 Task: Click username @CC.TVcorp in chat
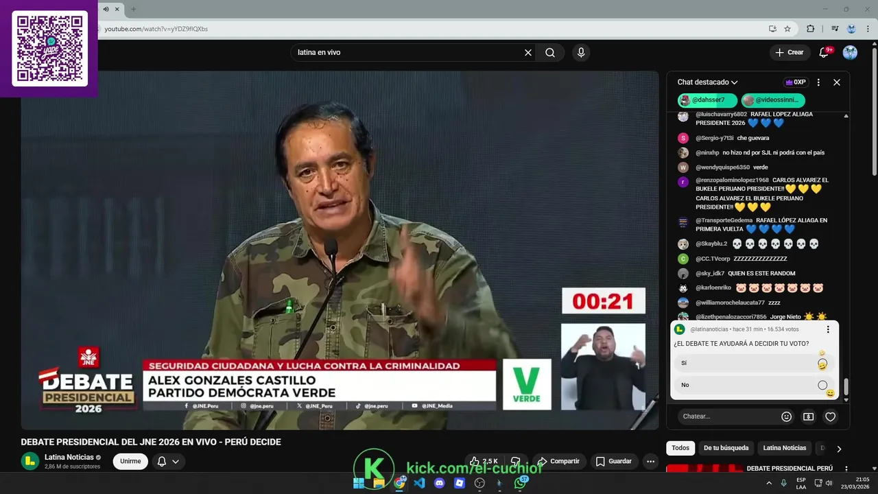(713, 259)
